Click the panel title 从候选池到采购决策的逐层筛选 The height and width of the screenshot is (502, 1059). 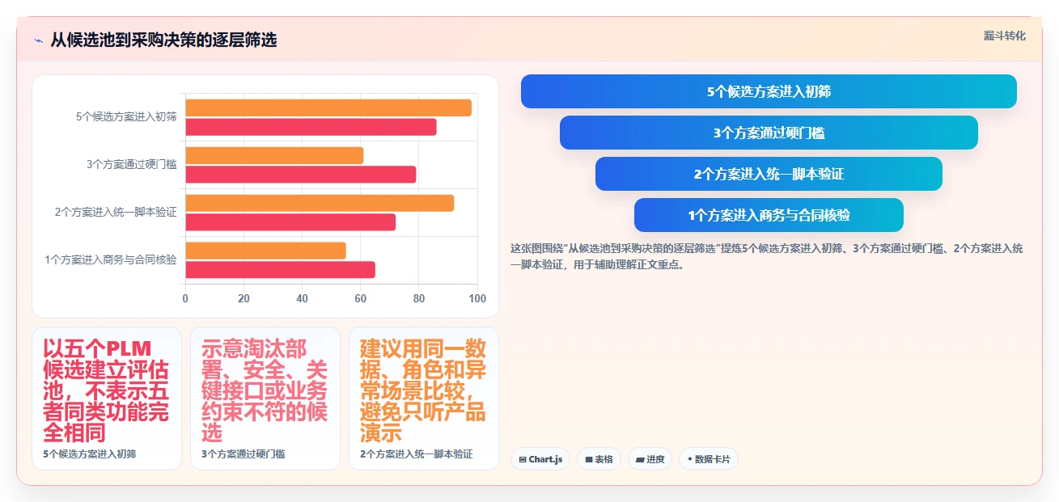(x=163, y=40)
